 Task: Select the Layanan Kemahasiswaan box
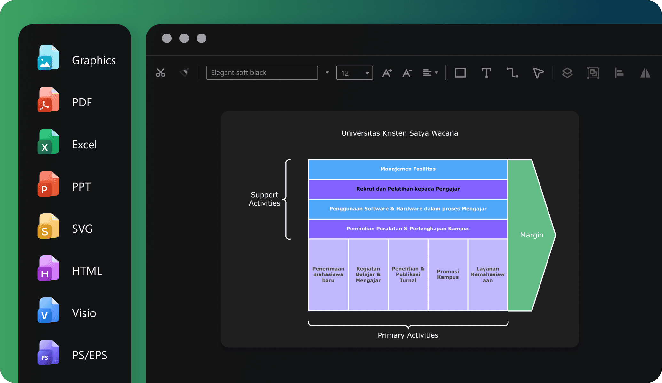point(488,274)
